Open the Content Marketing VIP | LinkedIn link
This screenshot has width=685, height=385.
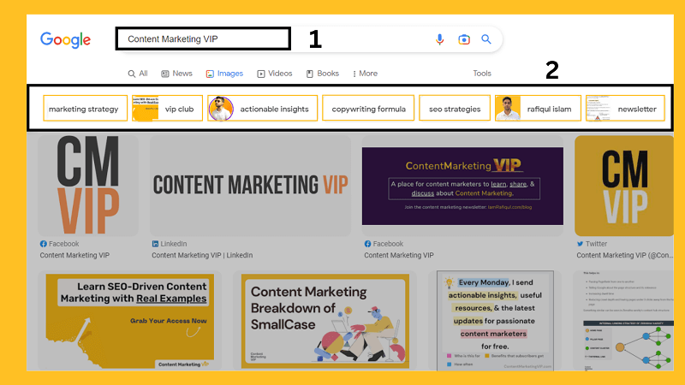click(x=202, y=255)
